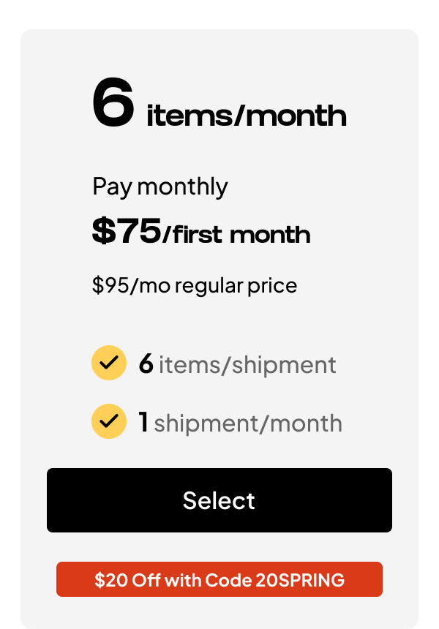Click the 20SPRING promo code text
This screenshot has width=439, height=629.
tap(300, 581)
